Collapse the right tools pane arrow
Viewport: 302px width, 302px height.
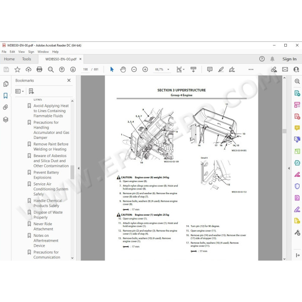289,168
